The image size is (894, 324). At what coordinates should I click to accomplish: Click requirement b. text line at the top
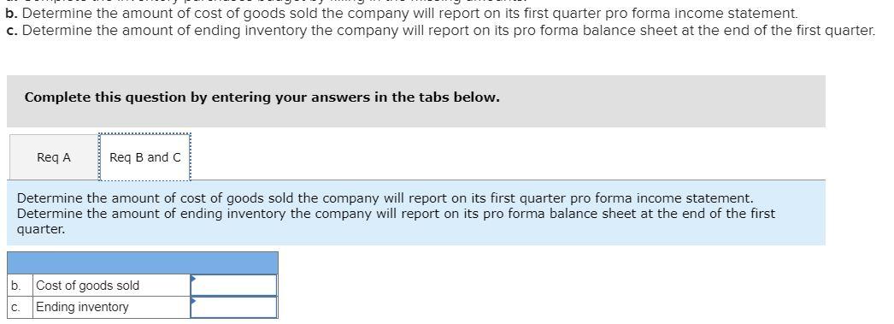point(402,13)
